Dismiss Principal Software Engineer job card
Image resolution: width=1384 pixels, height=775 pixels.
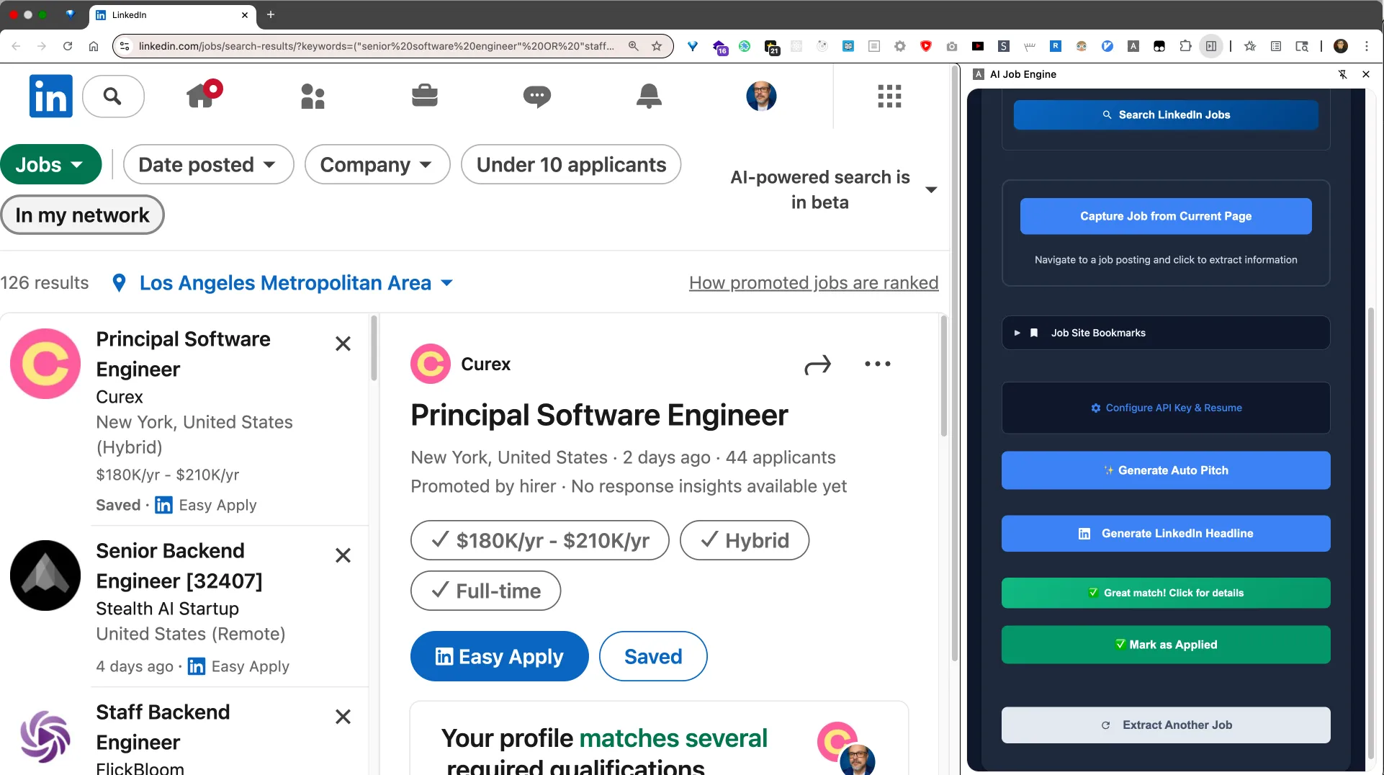point(343,344)
